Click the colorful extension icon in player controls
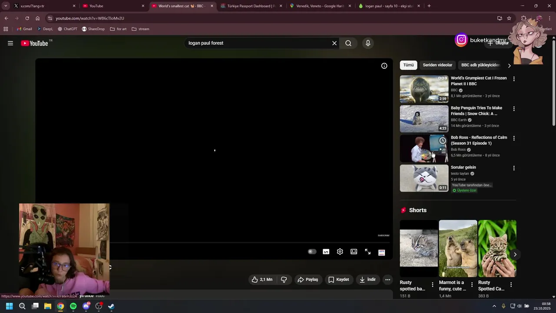 (x=382, y=253)
